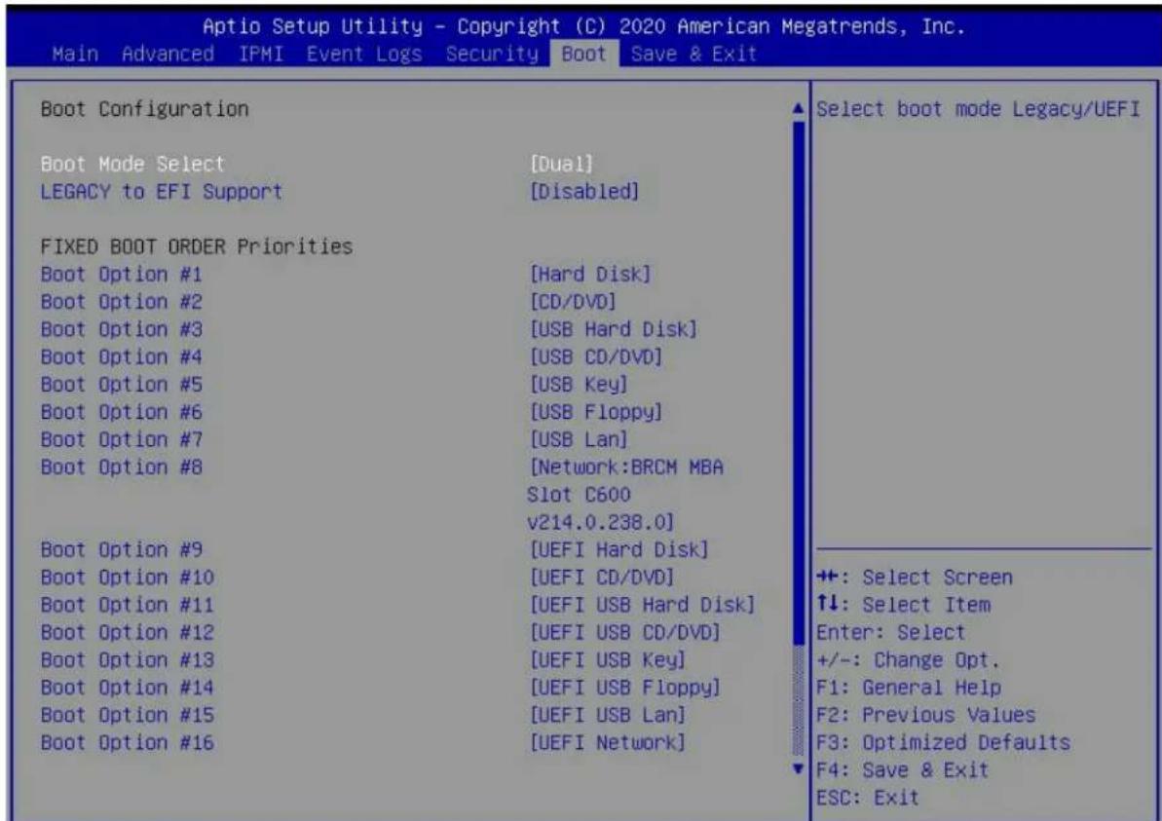Viewport: 1162px width, 821px height.
Task: Select Boot Option #4
Action: [121, 357]
